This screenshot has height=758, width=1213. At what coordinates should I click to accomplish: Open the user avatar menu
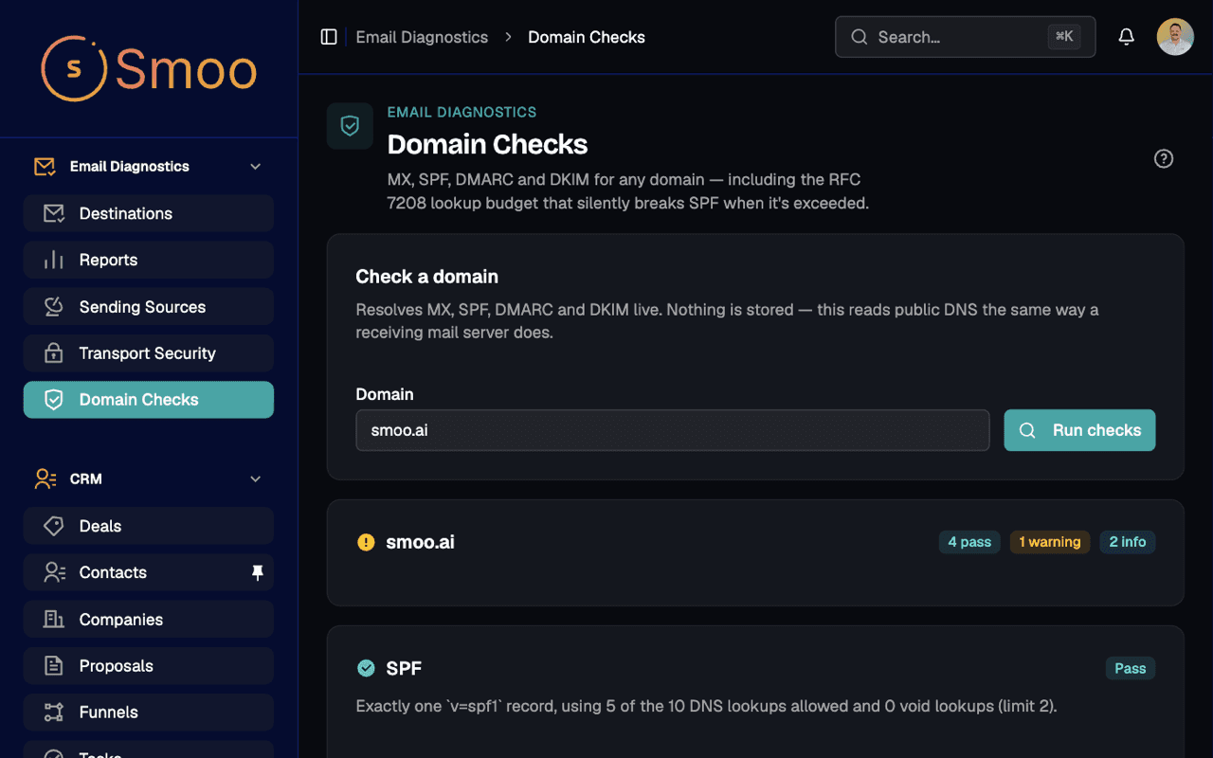1175,37
